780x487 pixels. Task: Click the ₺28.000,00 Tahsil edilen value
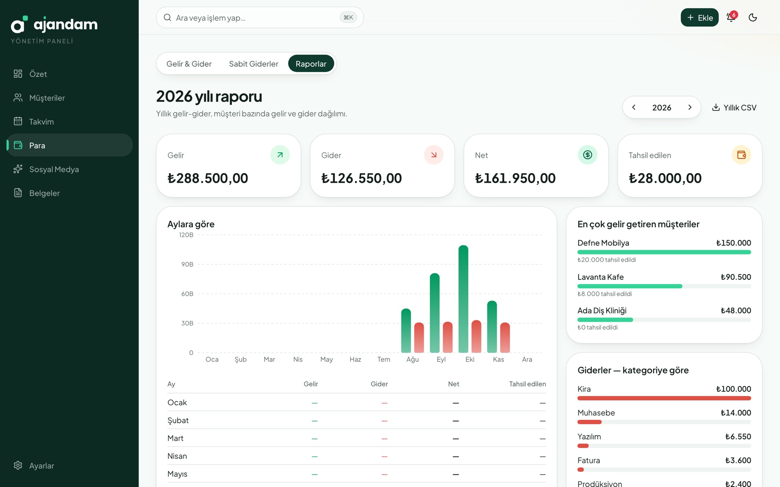click(665, 178)
